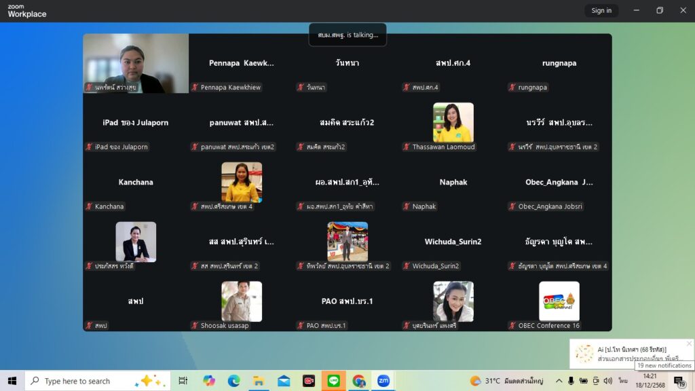Open File Explorer from taskbar
This screenshot has width=695, height=391.
pos(259,381)
